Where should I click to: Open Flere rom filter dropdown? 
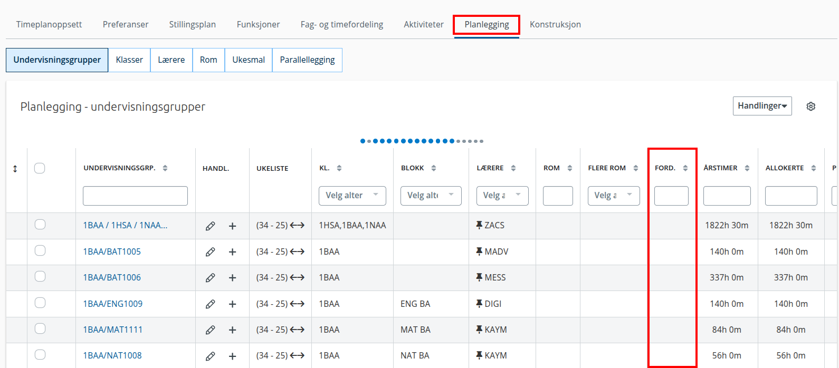[x=614, y=196]
